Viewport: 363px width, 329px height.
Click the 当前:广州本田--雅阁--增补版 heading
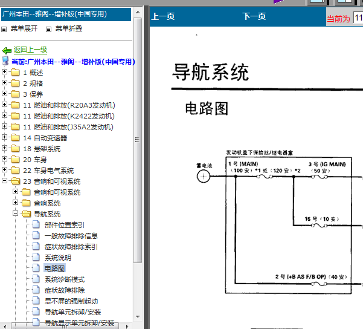(73, 62)
